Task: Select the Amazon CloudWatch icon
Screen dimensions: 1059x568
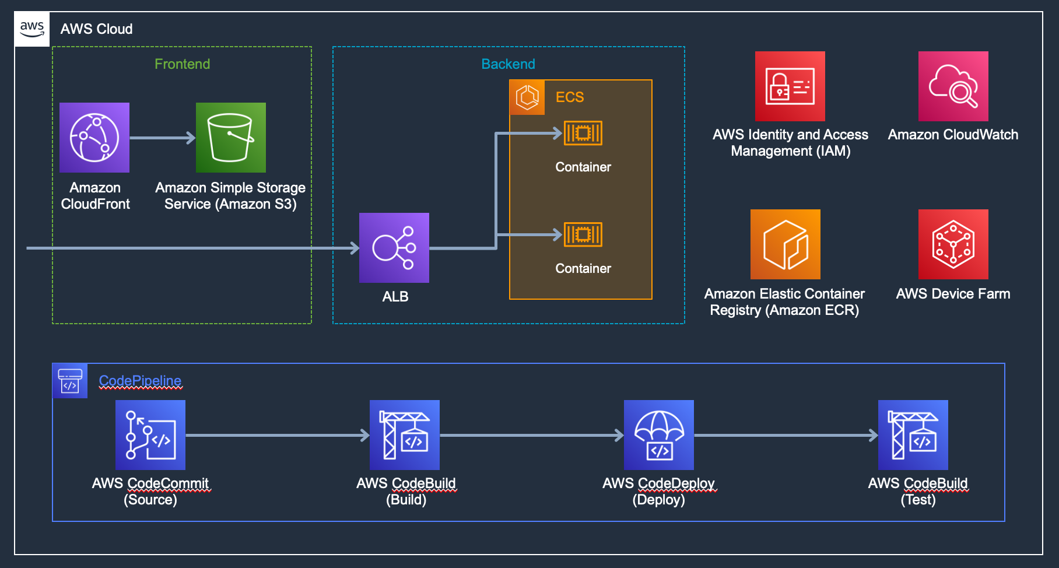Action: pyautogui.click(x=953, y=86)
